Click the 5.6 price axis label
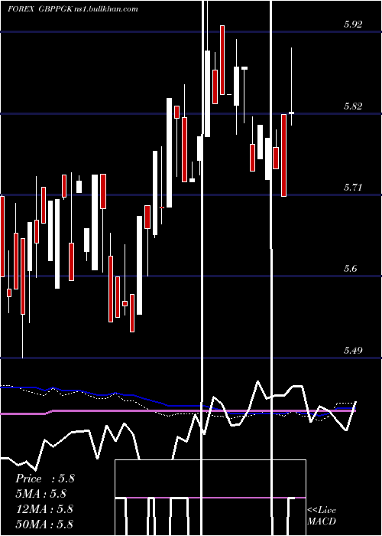 point(351,269)
